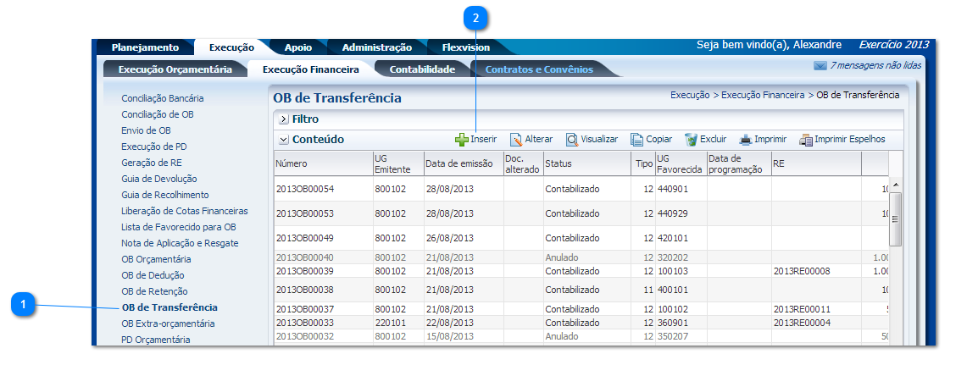Open the Contabilidade tab
This screenshot has height=376, width=967.
pos(422,69)
